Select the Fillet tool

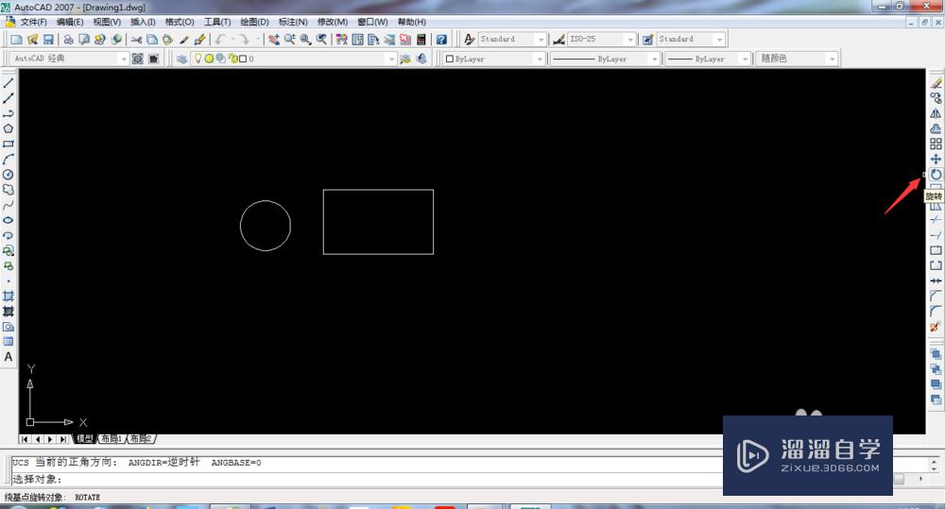click(936, 311)
